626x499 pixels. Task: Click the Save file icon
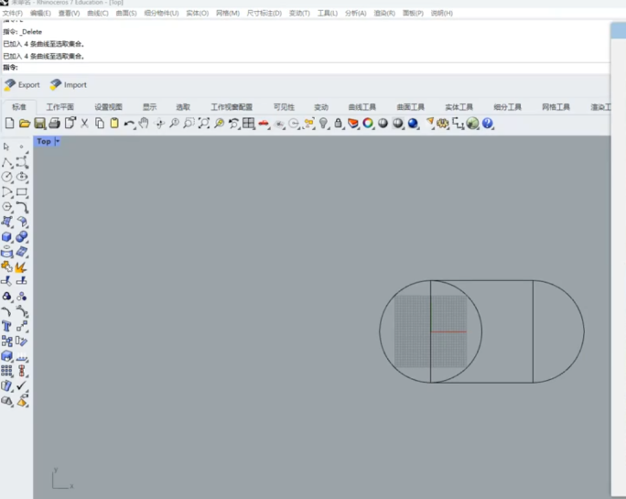pos(39,124)
